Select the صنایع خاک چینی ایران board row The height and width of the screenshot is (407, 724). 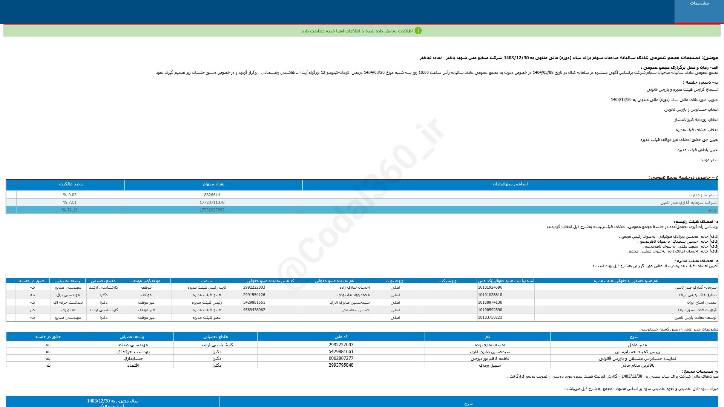point(362,295)
